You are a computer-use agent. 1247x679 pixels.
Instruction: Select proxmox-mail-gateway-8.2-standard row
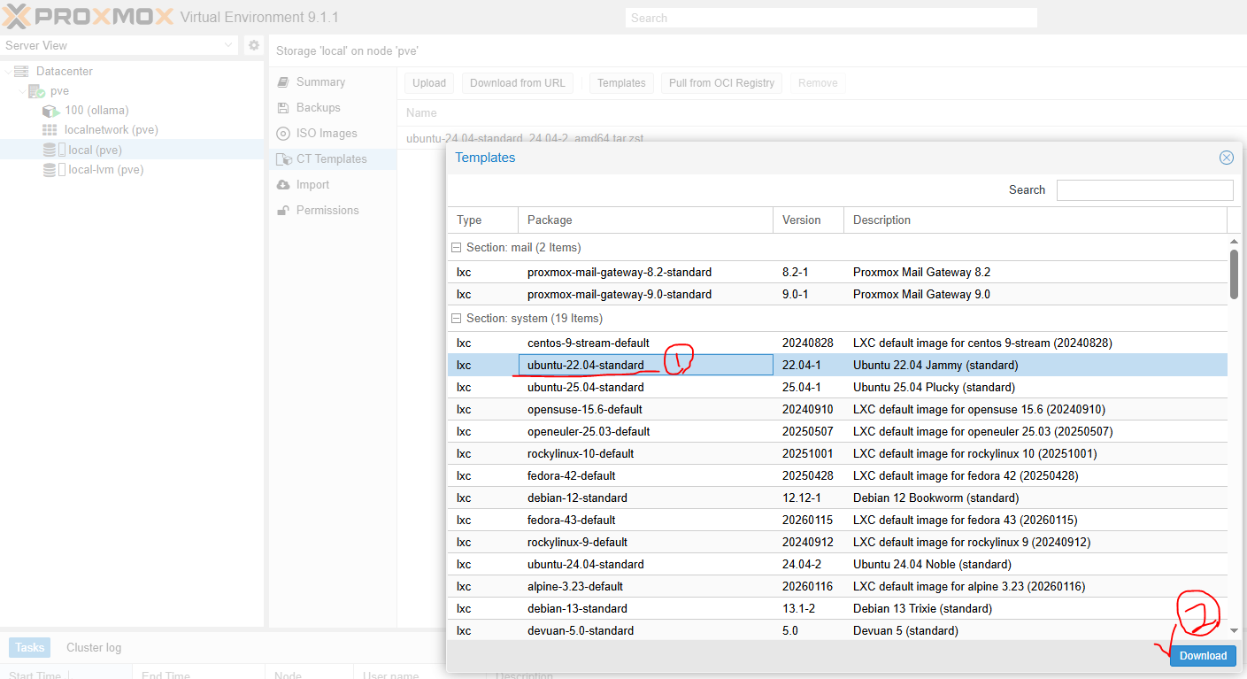click(x=837, y=272)
